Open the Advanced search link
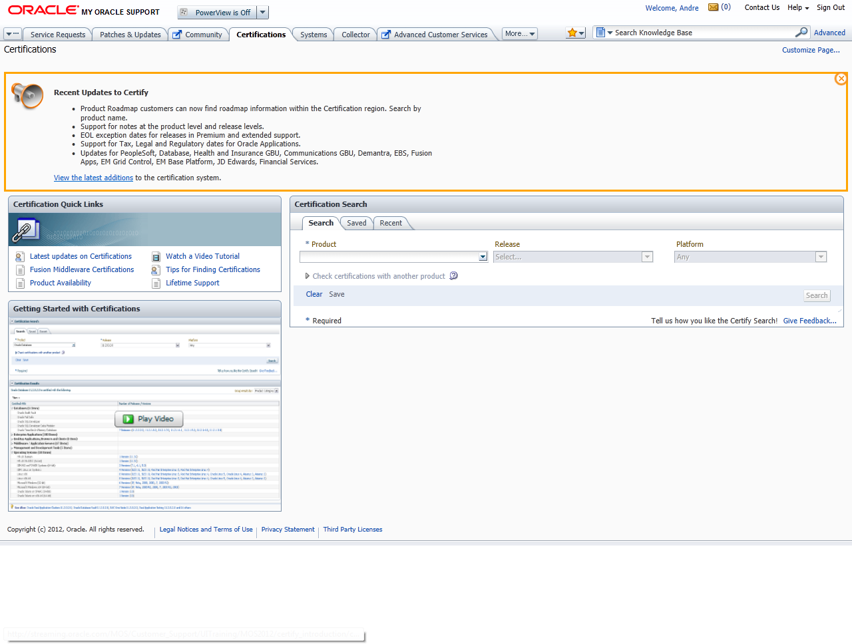The image size is (852, 644). pos(829,33)
